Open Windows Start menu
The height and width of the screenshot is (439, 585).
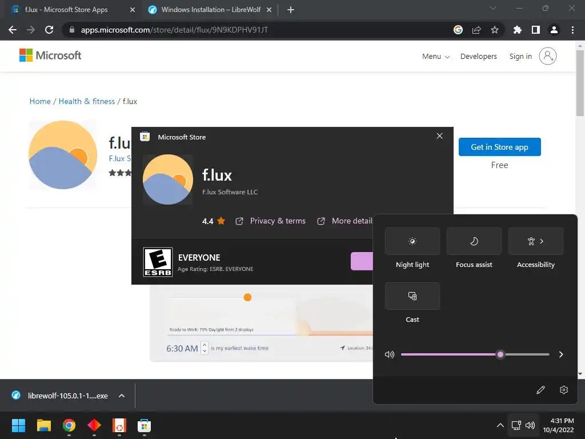pos(18,425)
